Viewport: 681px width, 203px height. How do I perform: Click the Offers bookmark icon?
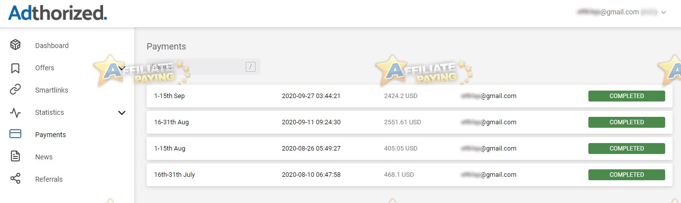point(15,68)
